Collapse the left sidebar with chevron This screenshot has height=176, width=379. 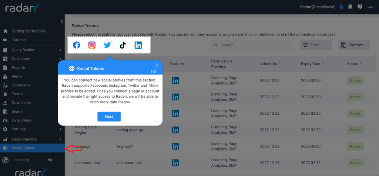[x=62, y=21]
